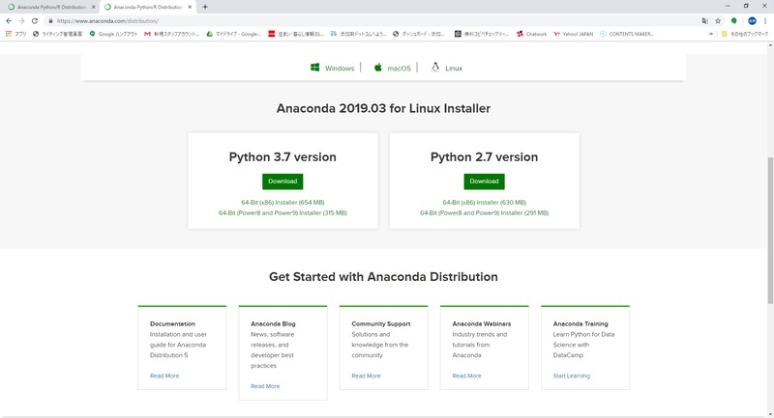Open the CONTENTS MAKER bookmark
Viewport: 774px width, 418px height.
point(627,34)
